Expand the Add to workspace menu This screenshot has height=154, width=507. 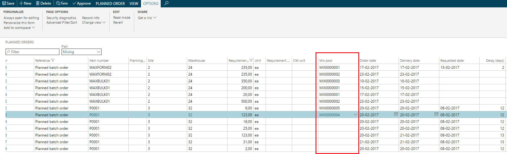(x=19, y=28)
